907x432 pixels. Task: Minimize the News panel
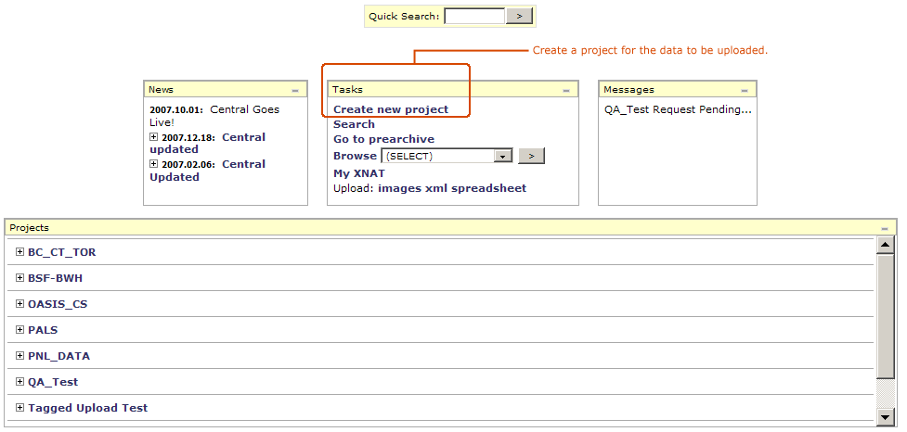click(x=295, y=91)
